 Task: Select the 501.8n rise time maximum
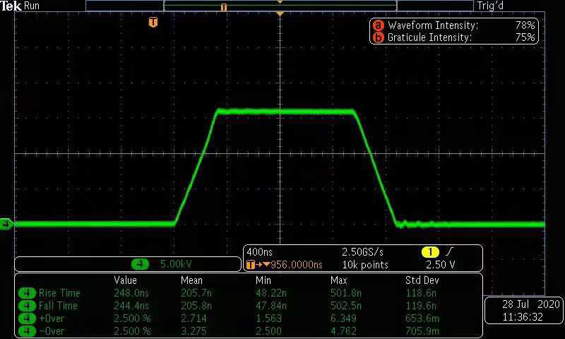point(346,293)
